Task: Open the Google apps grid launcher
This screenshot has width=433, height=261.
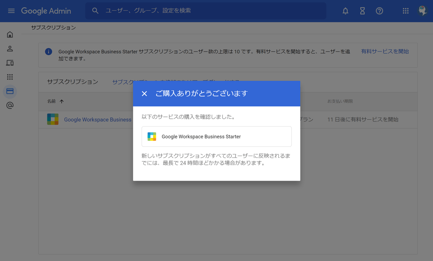Action: (406, 11)
